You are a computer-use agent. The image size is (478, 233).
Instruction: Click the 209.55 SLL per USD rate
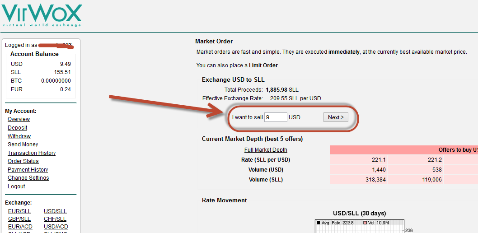click(296, 98)
